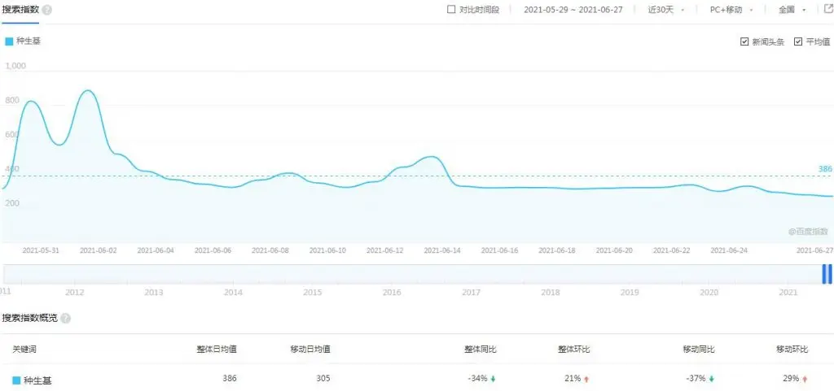Enable the 对比时间段 checkbox
834x391 pixels.
[x=452, y=10]
